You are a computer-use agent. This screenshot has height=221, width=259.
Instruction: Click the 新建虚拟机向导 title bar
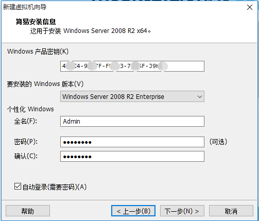point(120,7)
